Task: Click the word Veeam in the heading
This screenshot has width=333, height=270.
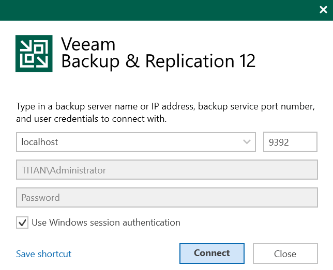Action: point(88,44)
